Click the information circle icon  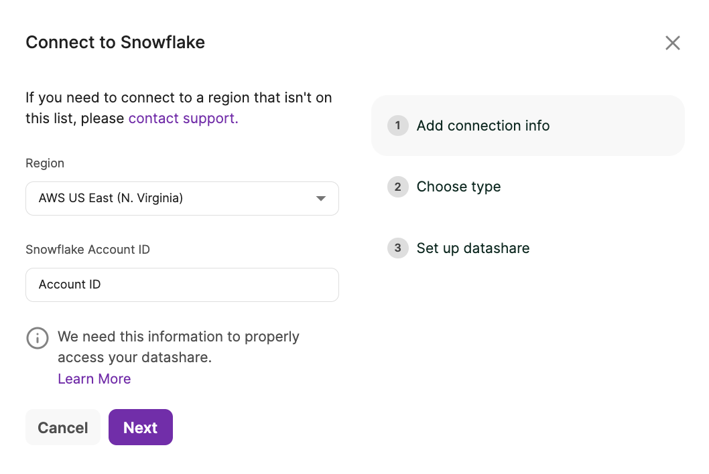[38, 338]
